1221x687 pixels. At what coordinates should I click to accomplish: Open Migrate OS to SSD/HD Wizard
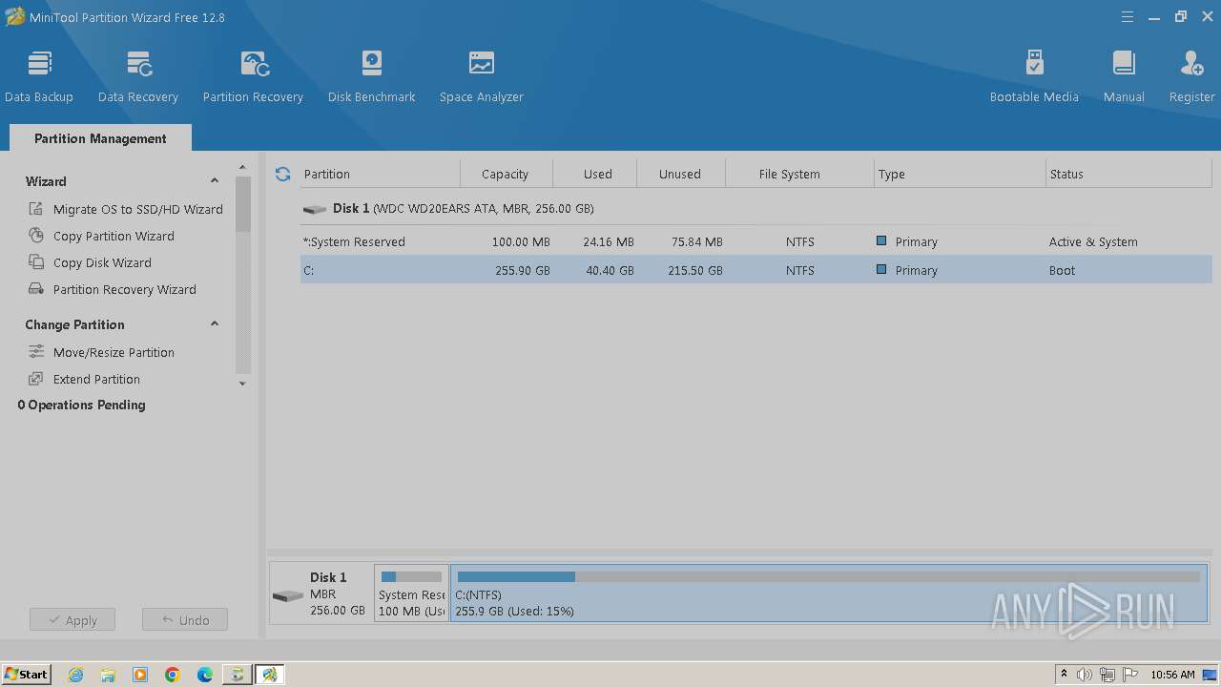click(x=138, y=209)
